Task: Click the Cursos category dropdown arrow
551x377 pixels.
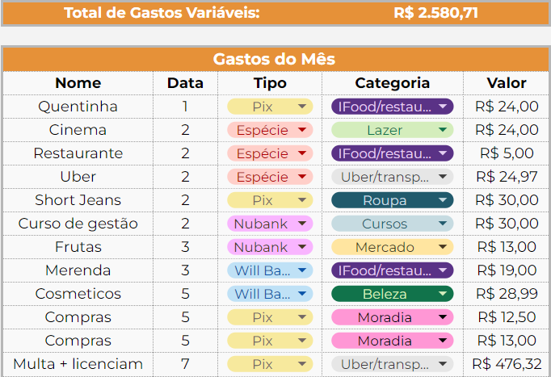Action: coord(443,224)
